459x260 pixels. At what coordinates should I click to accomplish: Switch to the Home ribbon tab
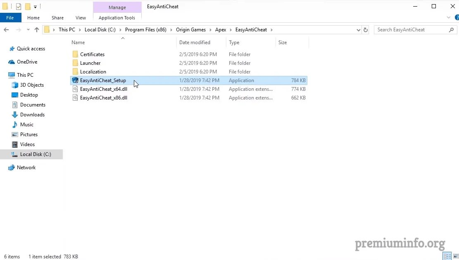tap(33, 18)
